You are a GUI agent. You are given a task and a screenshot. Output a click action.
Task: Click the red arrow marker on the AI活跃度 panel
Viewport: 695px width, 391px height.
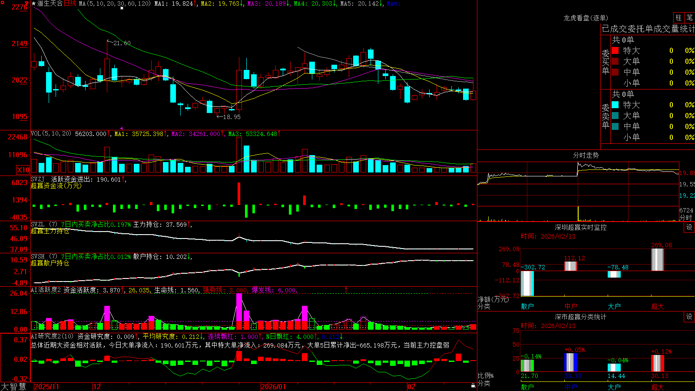pos(346,289)
